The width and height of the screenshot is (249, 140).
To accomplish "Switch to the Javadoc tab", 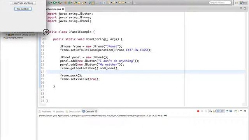I will (58, 112).
